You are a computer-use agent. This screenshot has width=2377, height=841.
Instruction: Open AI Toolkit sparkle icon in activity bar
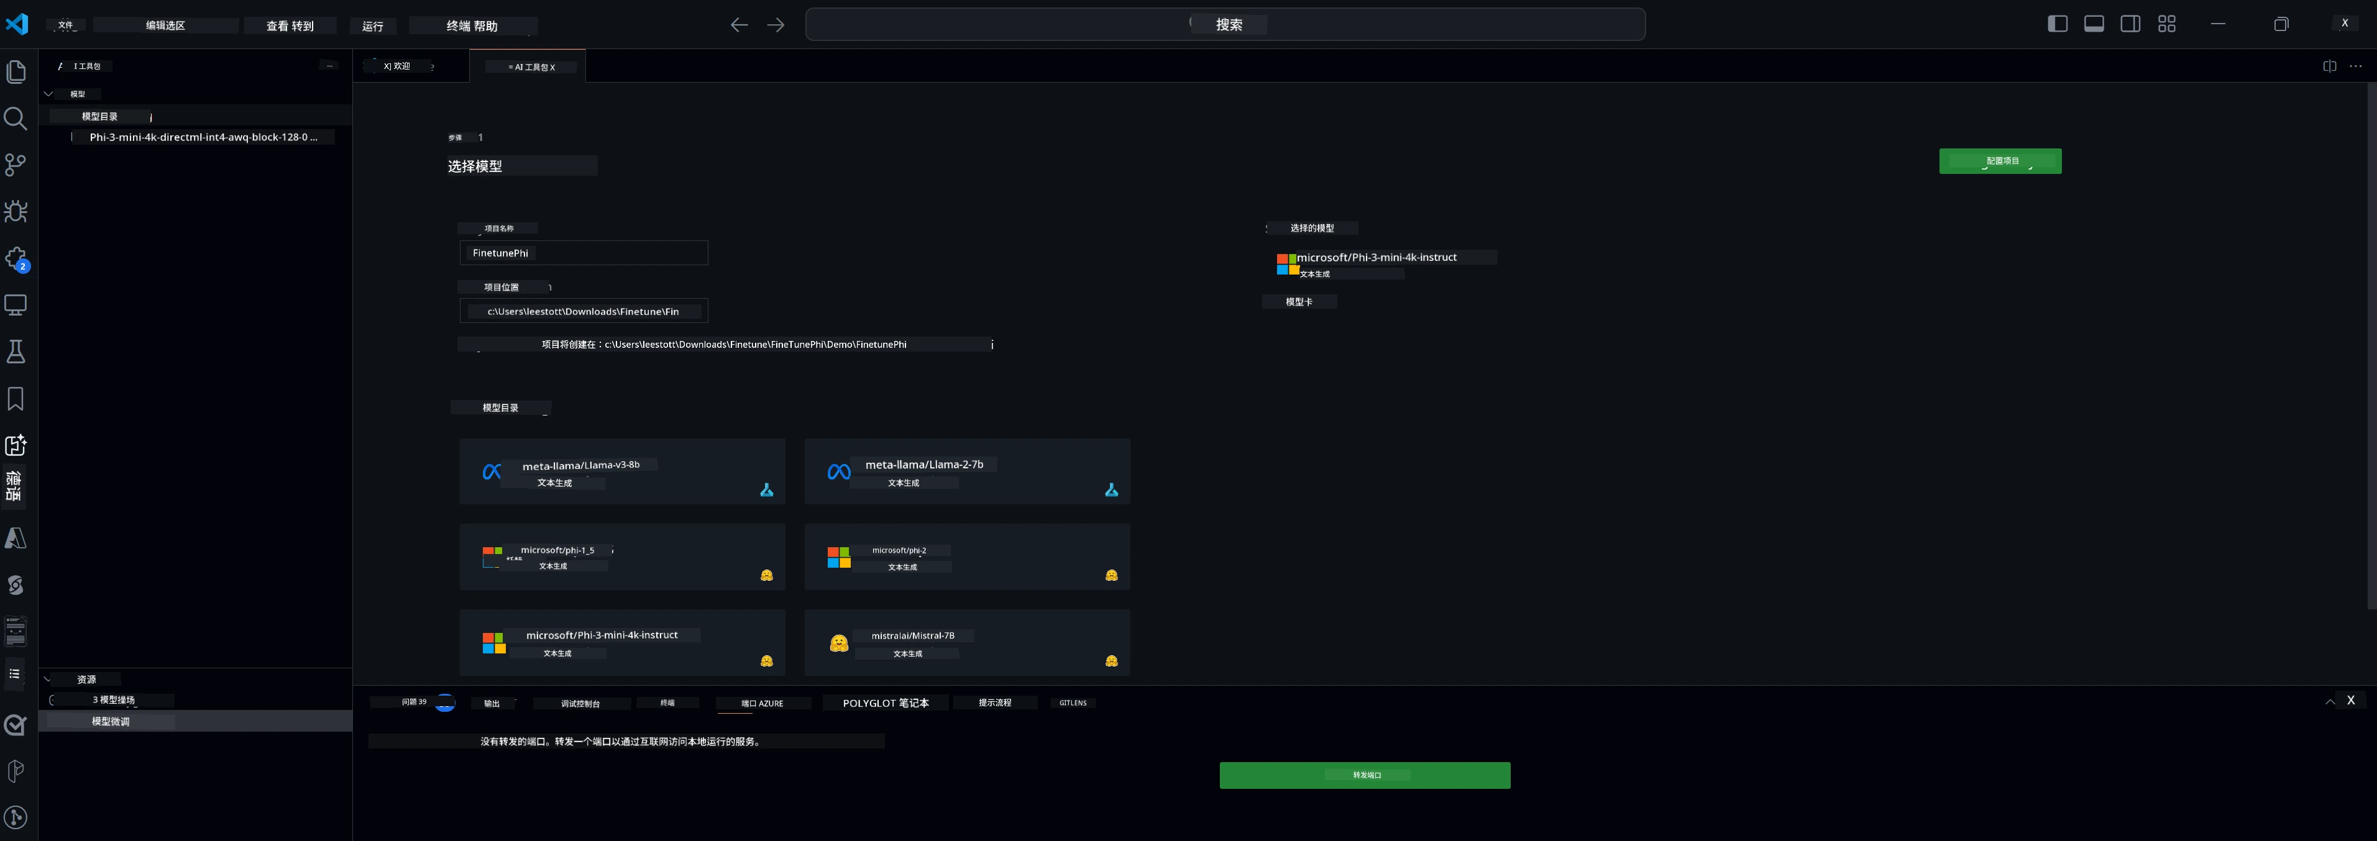tap(16, 445)
